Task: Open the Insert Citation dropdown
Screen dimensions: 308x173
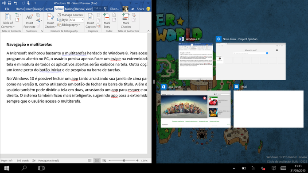Action: pos(51,21)
